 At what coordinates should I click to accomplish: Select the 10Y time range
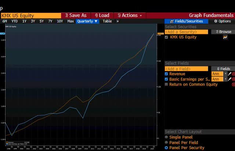(x=60, y=21)
